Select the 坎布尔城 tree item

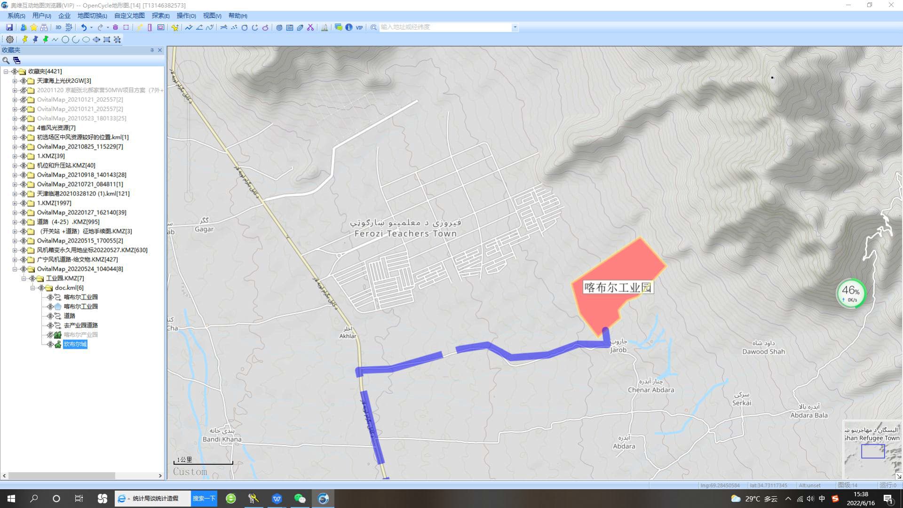[75, 344]
